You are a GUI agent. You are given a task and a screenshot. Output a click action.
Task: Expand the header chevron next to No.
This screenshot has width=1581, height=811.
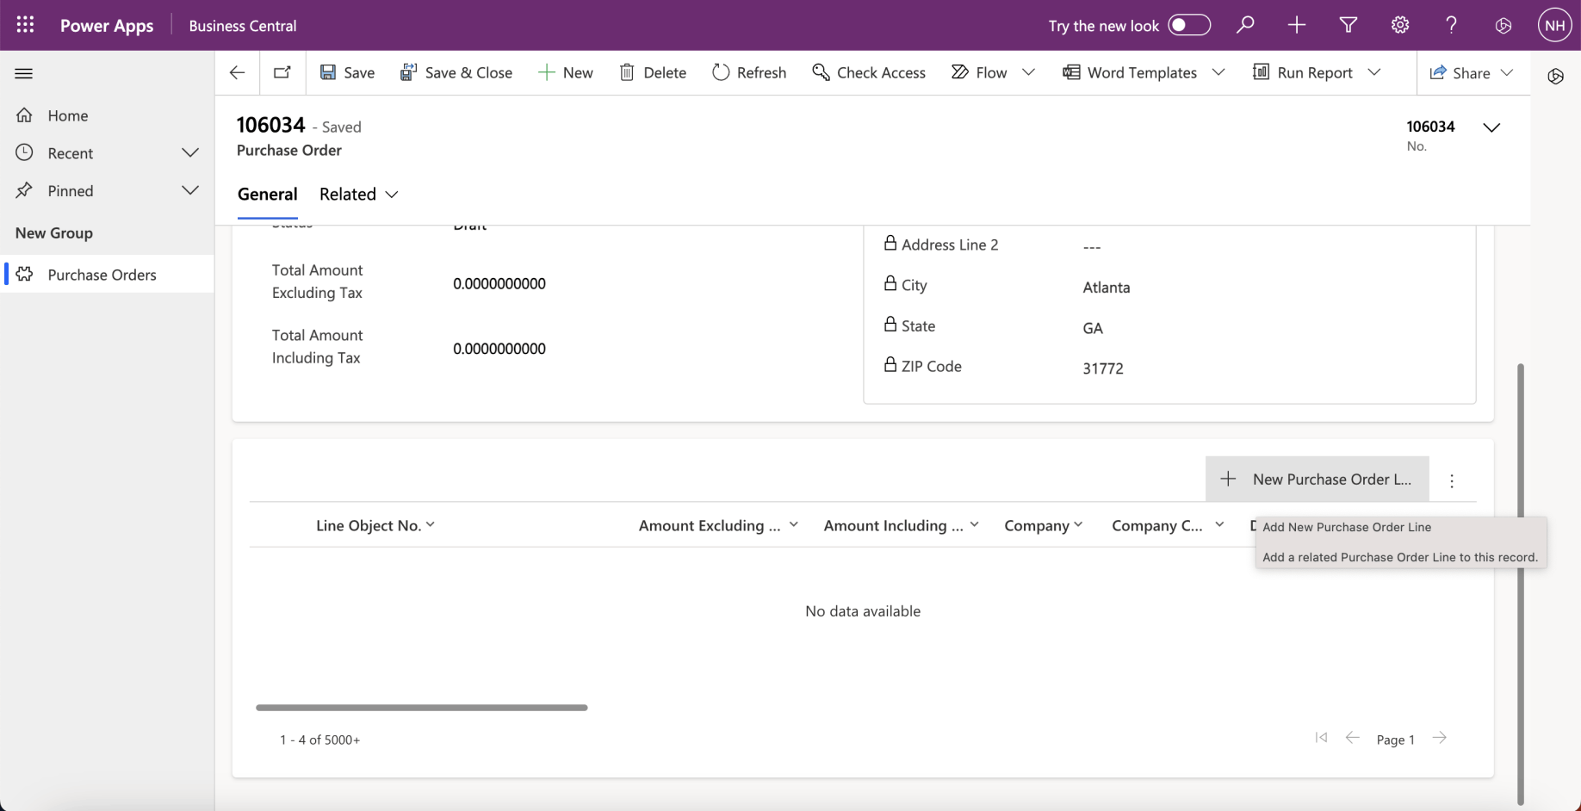1491,127
